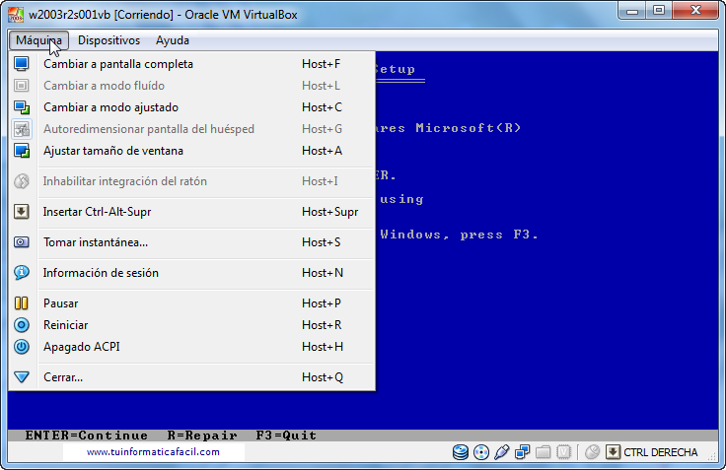Screen dimensions: 726x470
Task: Open the Ayuda menu
Action: pos(173,40)
